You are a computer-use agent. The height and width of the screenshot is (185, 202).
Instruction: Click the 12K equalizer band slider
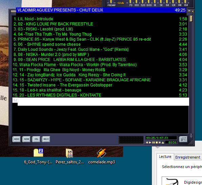click(173, 2)
